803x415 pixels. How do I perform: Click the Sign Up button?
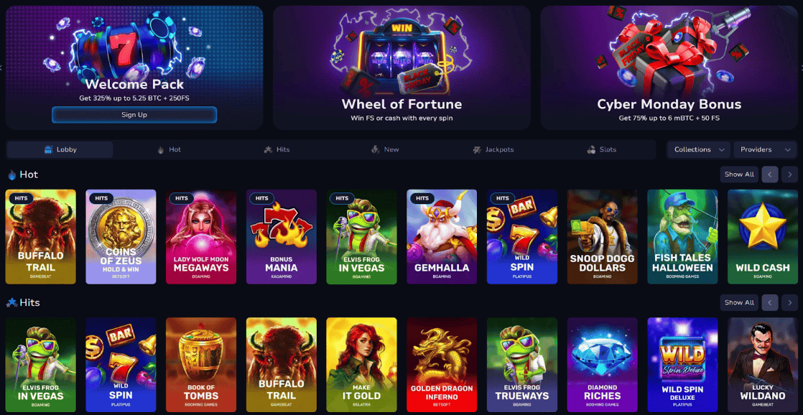(x=134, y=115)
